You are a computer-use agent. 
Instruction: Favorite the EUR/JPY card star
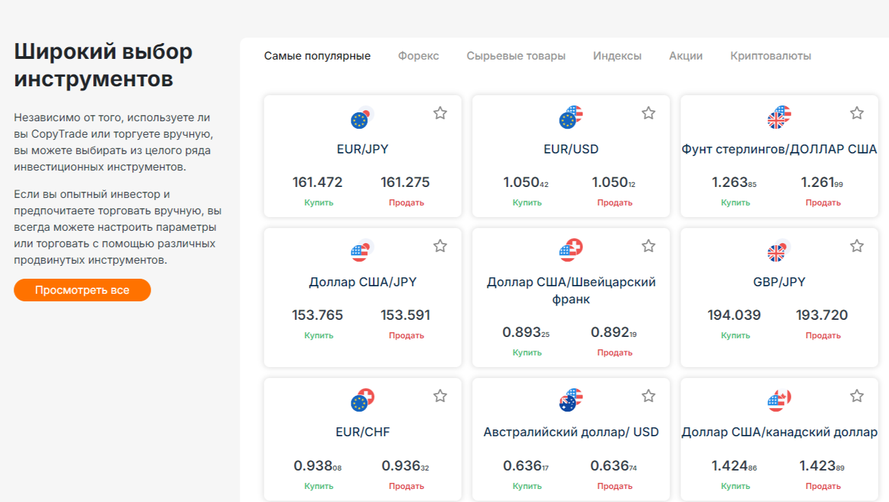[x=440, y=113]
